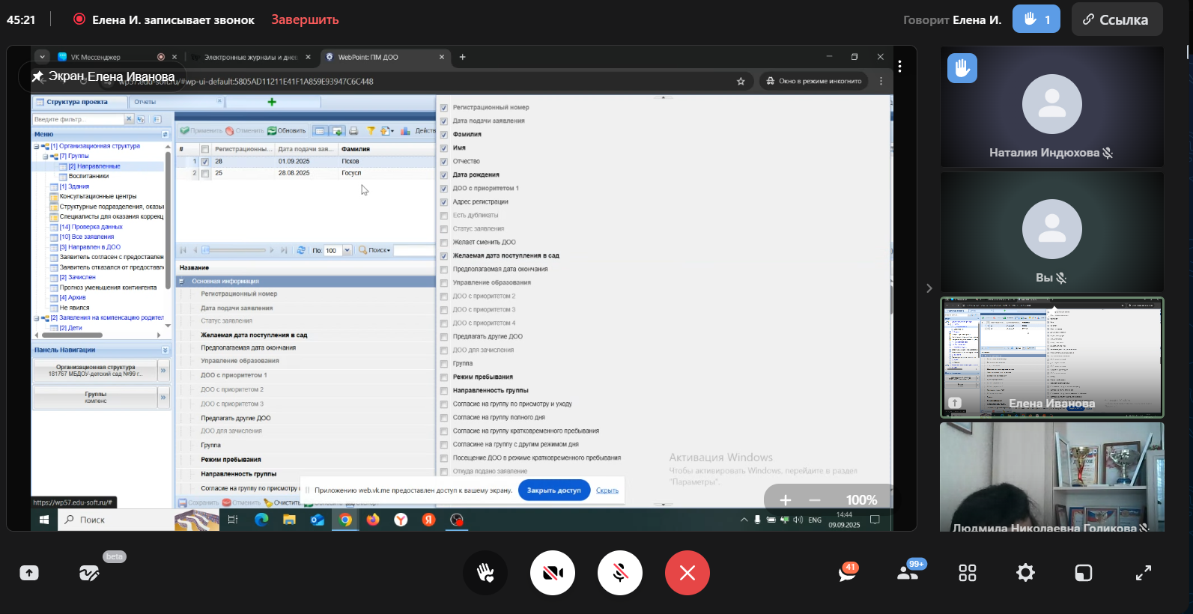Unmute the microphone
This screenshot has height=614, width=1193.
[x=620, y=573]
